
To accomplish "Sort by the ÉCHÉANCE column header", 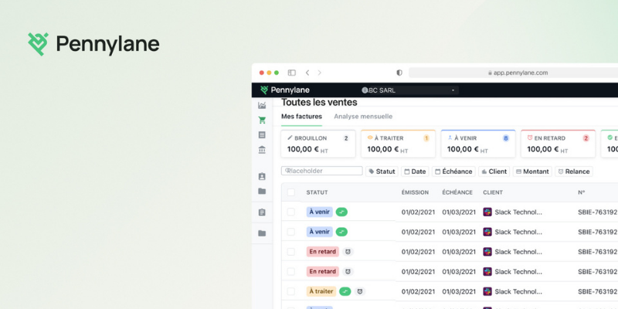I will (x=457, y=192).
